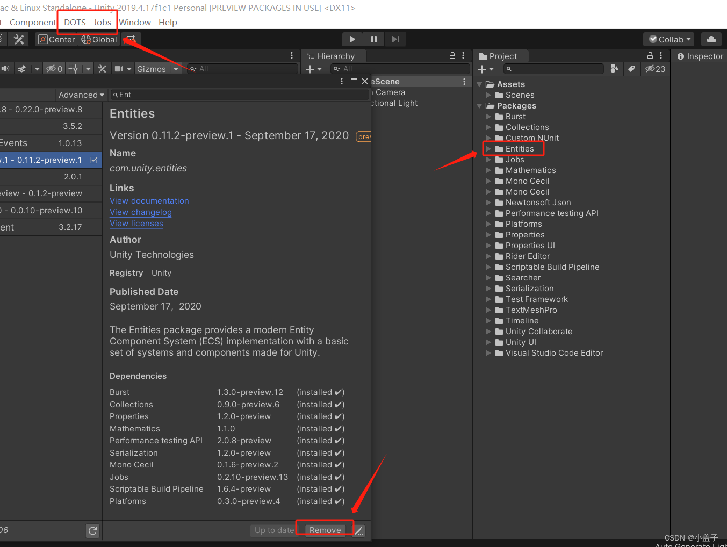Click the grid snapping icon beside Global
Viewport: 727px width, 547px height.
[x=131, y=39]
